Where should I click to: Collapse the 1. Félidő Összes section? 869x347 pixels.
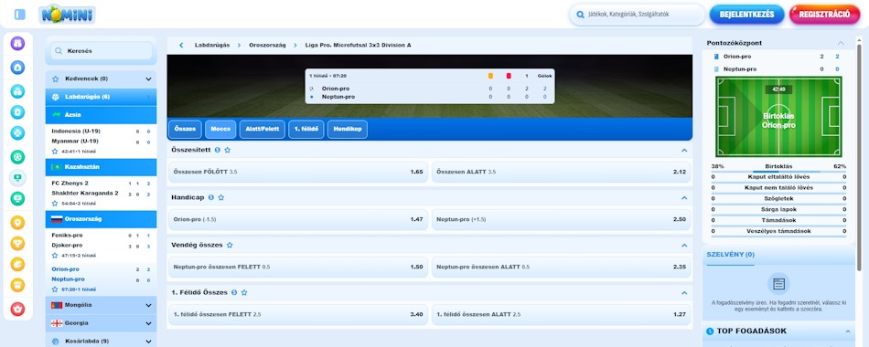(x=684, y=293)
